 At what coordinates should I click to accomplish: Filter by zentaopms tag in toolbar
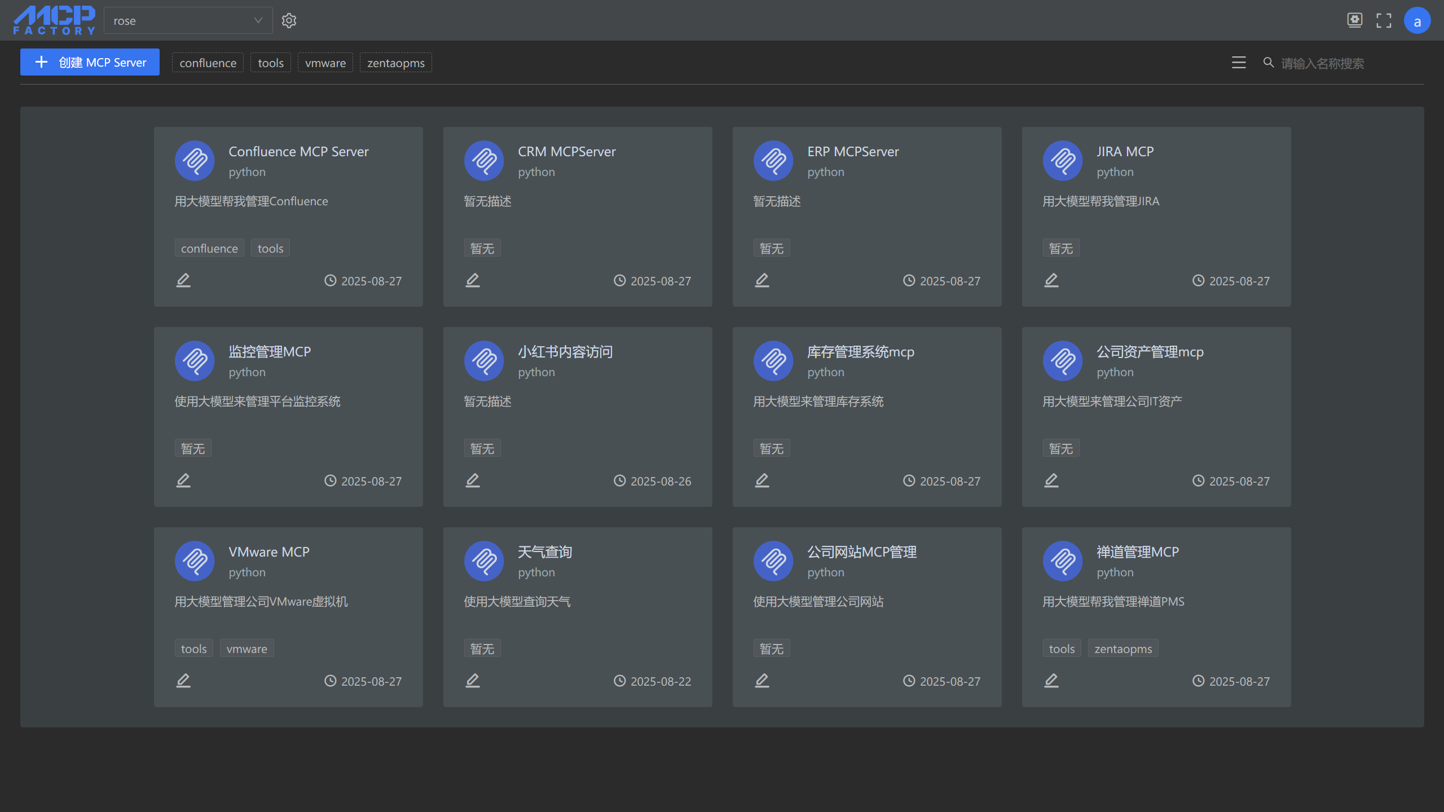[x=396, y=63]
